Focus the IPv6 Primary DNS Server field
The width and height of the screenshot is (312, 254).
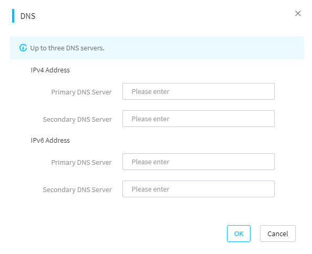pyautogui.click(x=199, y=162)
